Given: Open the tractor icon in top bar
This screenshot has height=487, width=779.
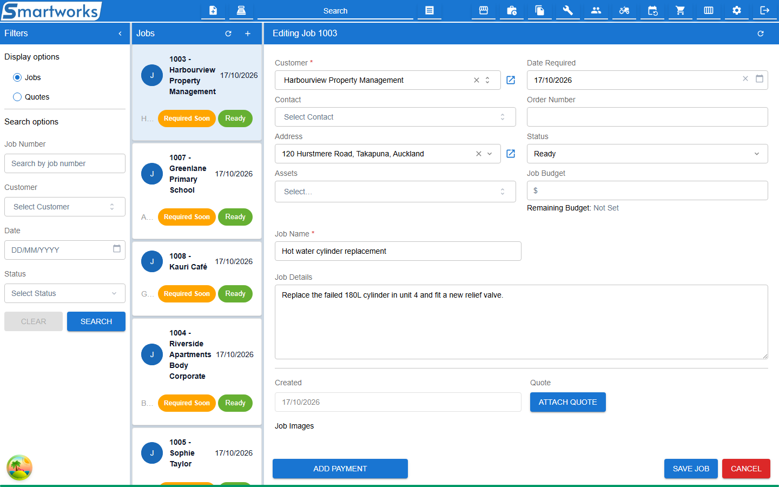Looking at the screenshot, I should pos(624,10).
